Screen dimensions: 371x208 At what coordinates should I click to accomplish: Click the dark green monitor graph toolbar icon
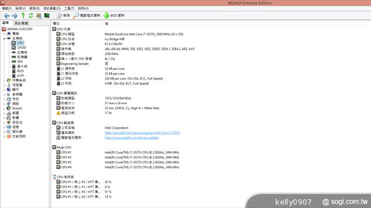47,16
